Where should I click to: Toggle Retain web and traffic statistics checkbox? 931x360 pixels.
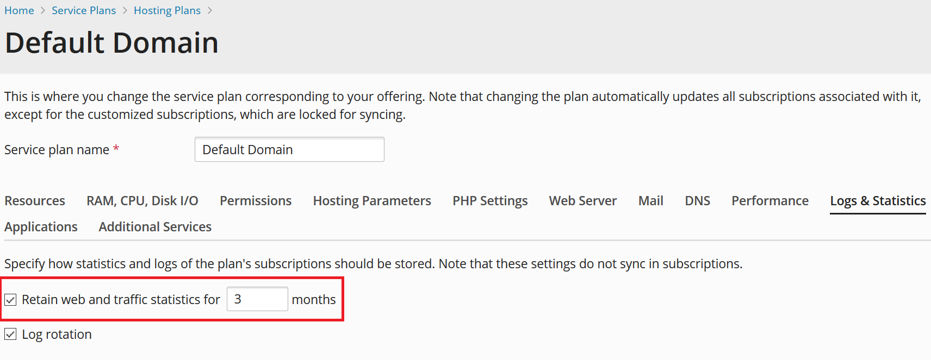point(10,300)
